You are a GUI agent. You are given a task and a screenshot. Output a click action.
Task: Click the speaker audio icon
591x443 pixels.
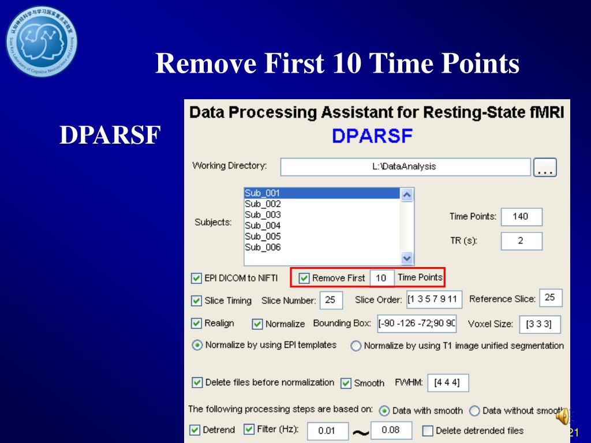[x=563, y=416]
